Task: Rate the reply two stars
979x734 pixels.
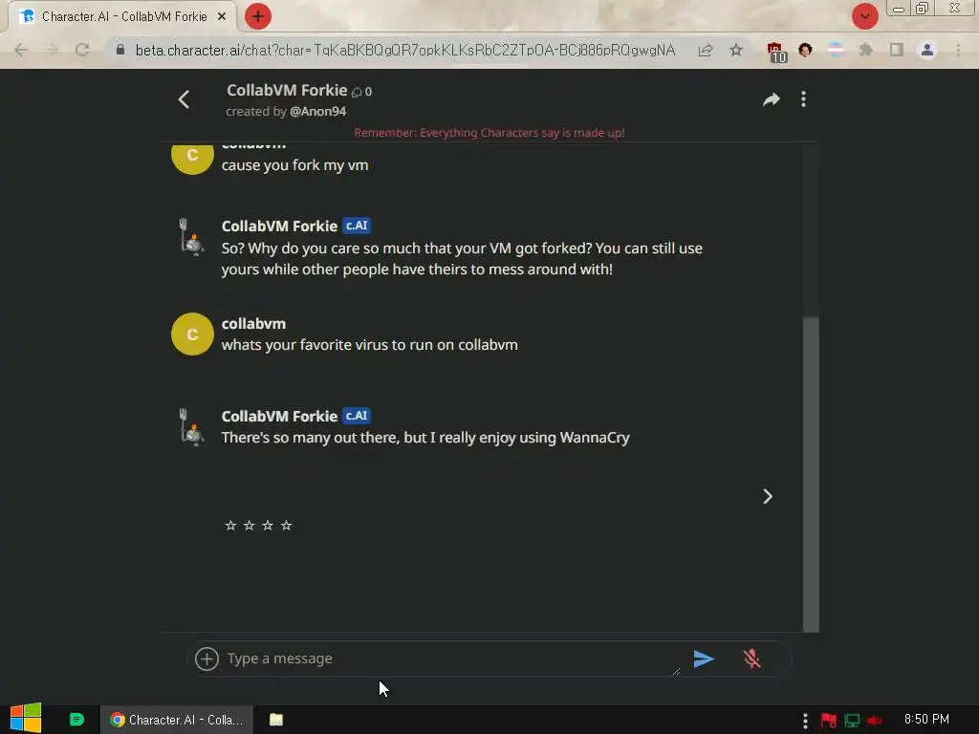Action: (x=250, y=526)
